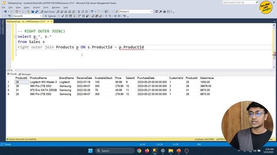Switch to the Messages tab
The height and width of the screenshot is (155, 277).
point(25,74)
